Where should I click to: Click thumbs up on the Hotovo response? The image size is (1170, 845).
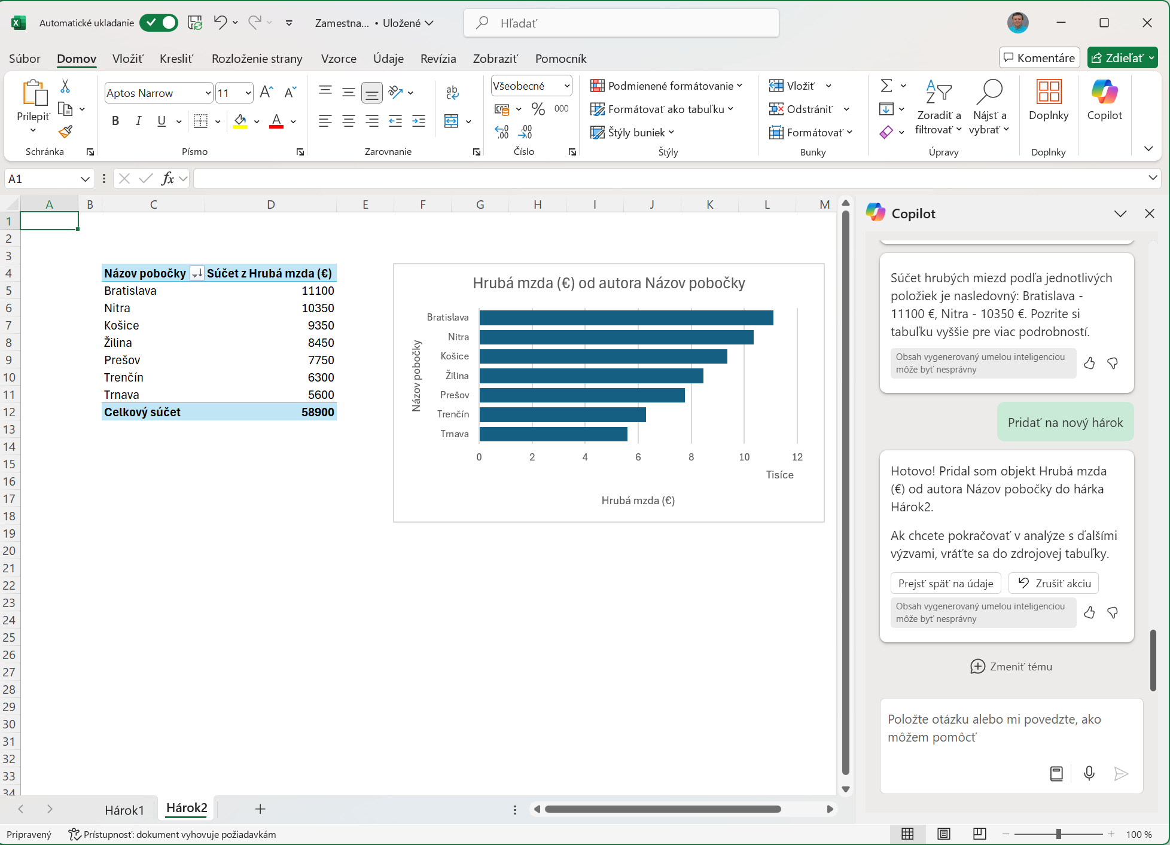pyautogui.click(x=1089, y=612)
